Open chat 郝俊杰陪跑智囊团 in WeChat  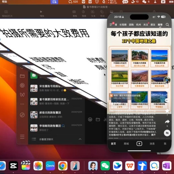point(56,114)
